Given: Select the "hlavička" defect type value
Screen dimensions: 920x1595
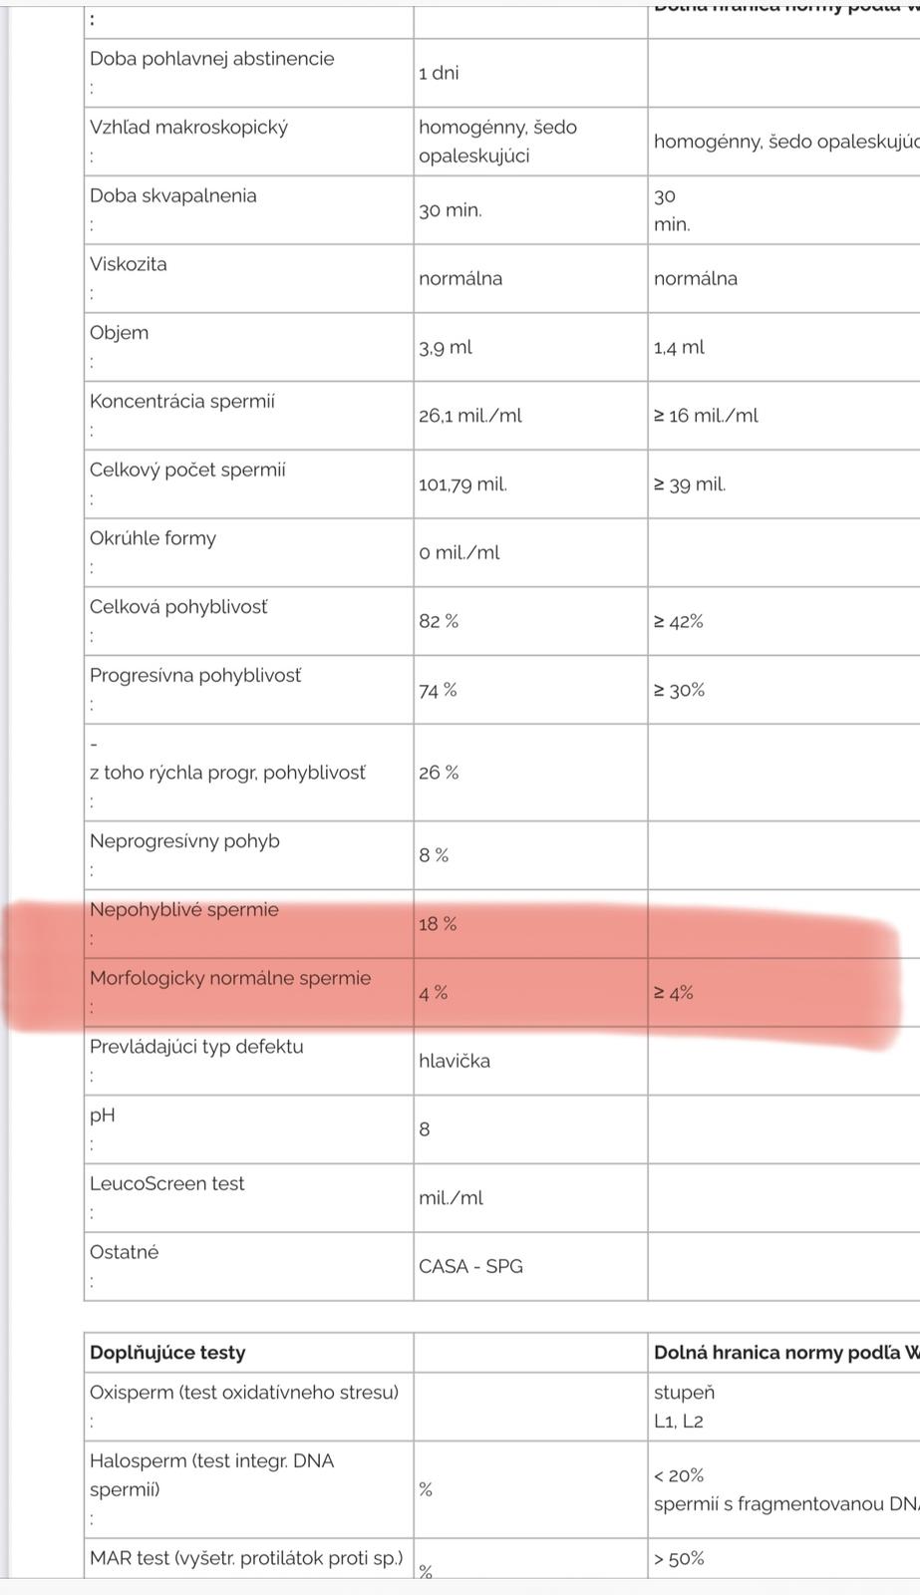Looking at the screenshot, I should click(455, 1061).
